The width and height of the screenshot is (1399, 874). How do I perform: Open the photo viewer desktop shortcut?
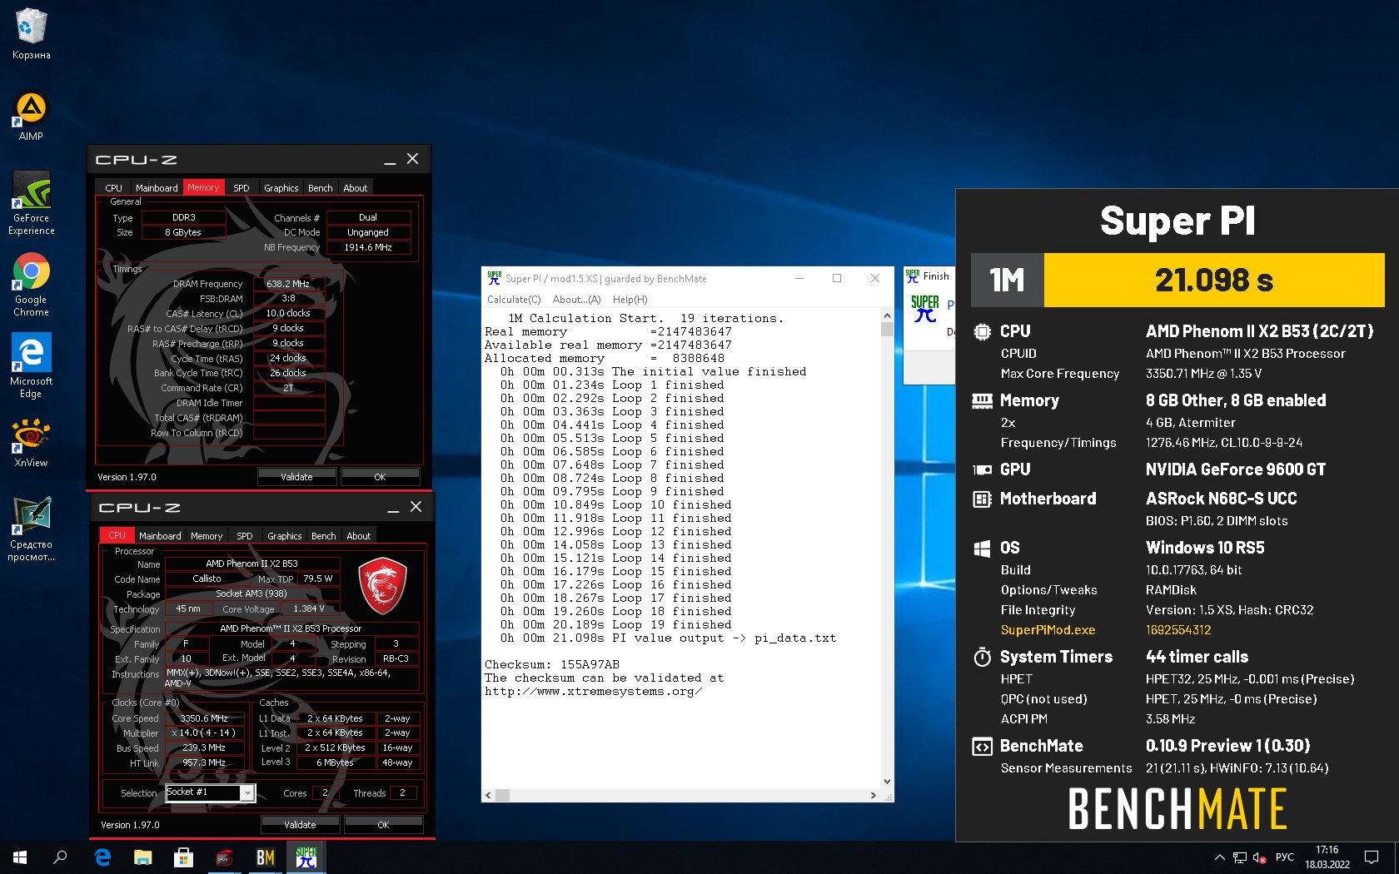31,529
